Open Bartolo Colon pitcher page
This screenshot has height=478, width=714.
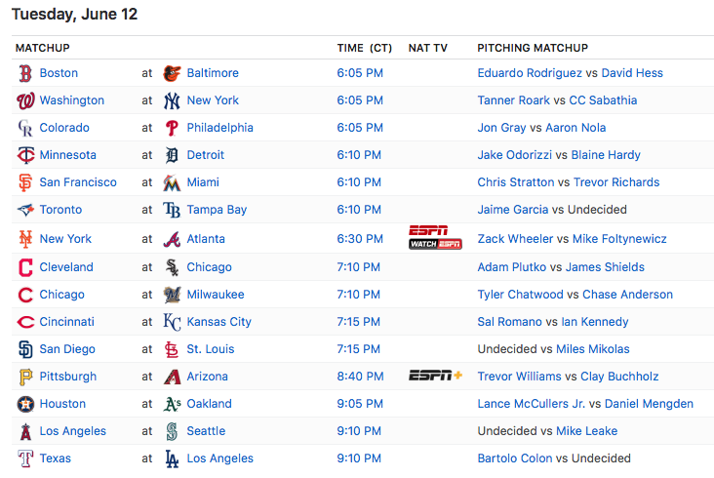click(515, 458)
